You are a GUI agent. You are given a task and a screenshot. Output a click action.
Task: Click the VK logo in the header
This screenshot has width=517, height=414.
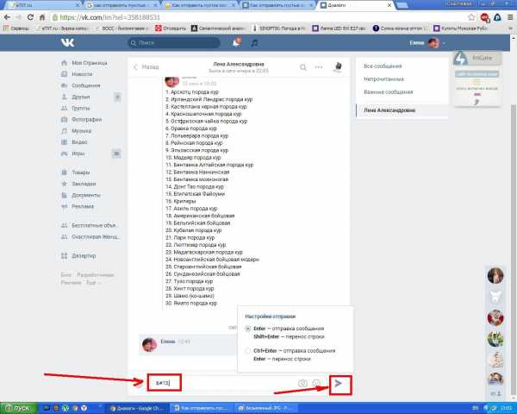pyautogui.click(x=67, y=42)
